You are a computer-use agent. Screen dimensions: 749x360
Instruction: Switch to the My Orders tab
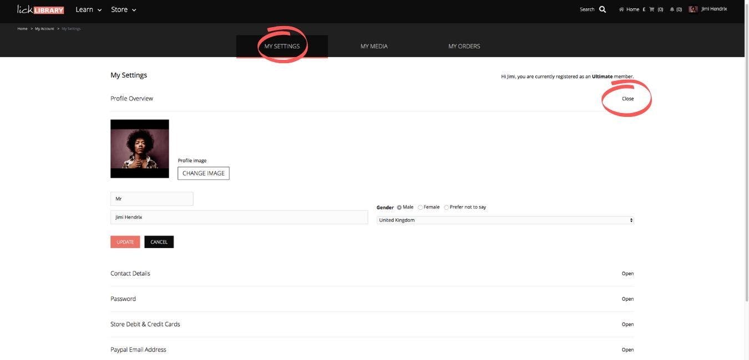[x=464, y=47]
